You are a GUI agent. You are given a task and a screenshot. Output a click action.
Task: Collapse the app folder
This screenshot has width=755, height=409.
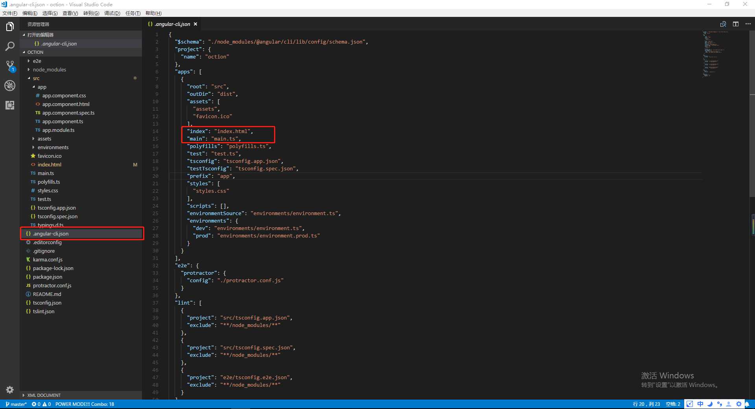coord(81,87)
